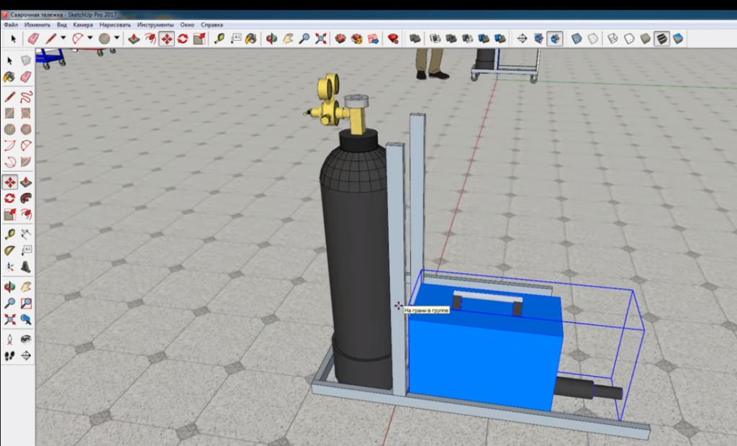Open the Инструменты menu

point(153,24)
